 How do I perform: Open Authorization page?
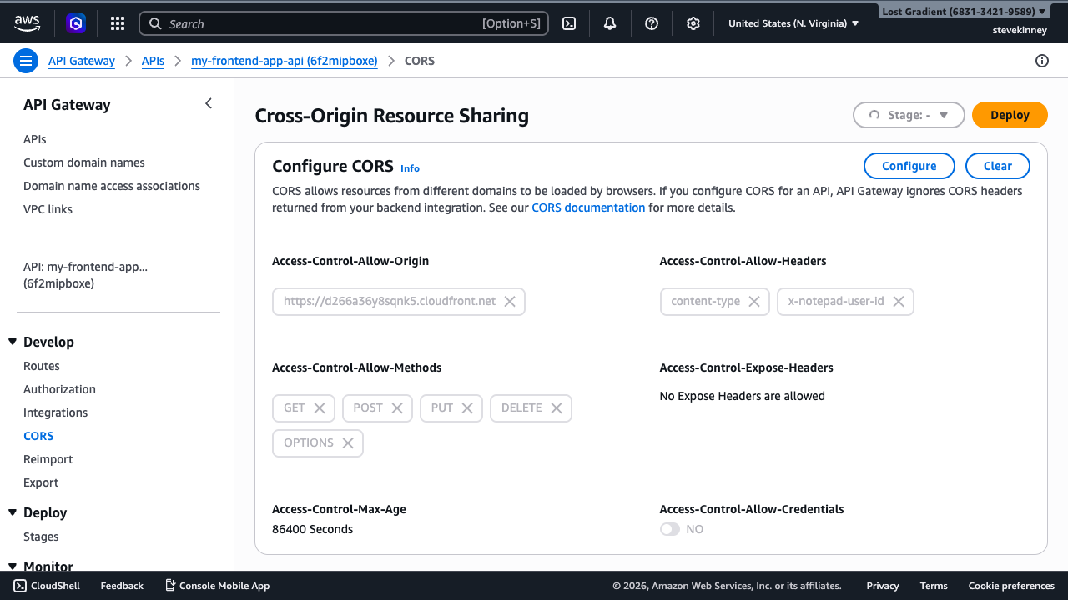(59, 389)
